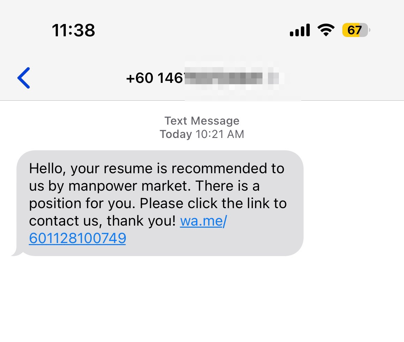Tap the word "recommended" in the message
This screenshot has width=404, height=342.
(x=228, y=168)
